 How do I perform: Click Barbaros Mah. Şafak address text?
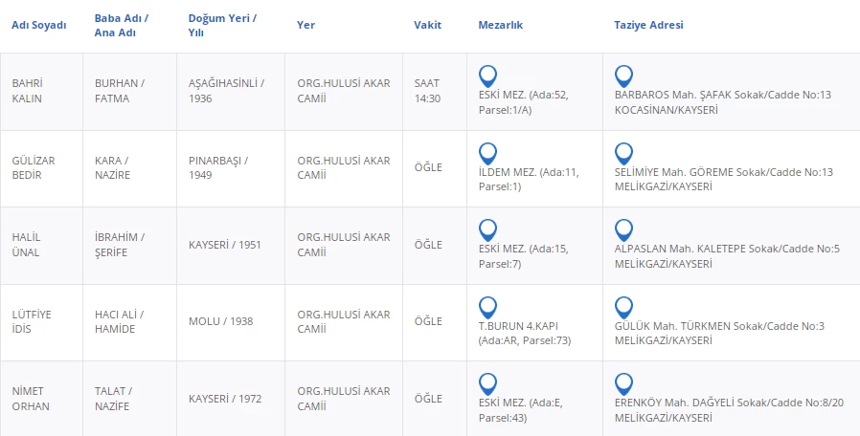(722, 102)
